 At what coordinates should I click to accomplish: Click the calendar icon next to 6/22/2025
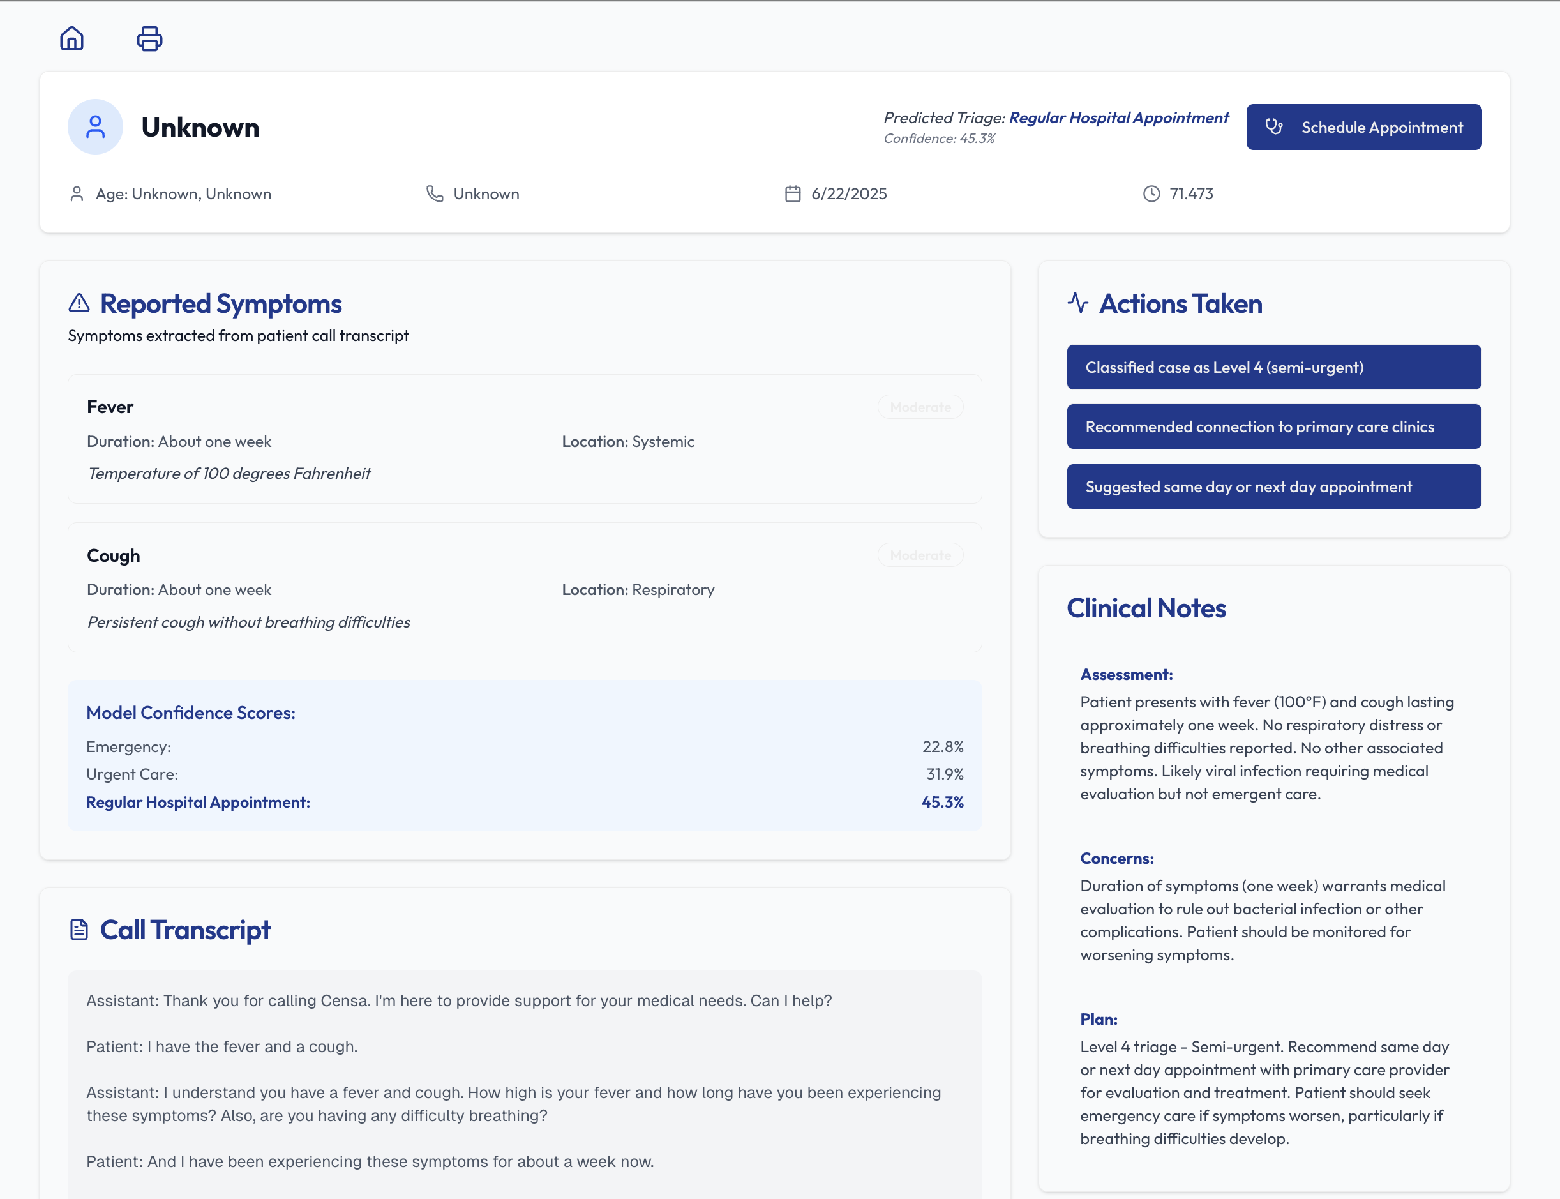tap(792, 193)
